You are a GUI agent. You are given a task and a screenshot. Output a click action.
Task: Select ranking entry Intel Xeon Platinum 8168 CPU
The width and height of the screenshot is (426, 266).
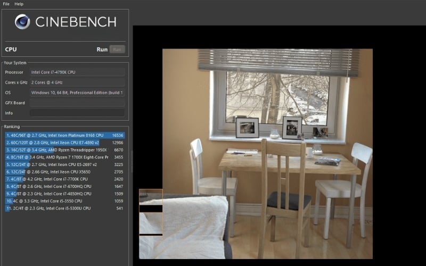click(65, 135)
